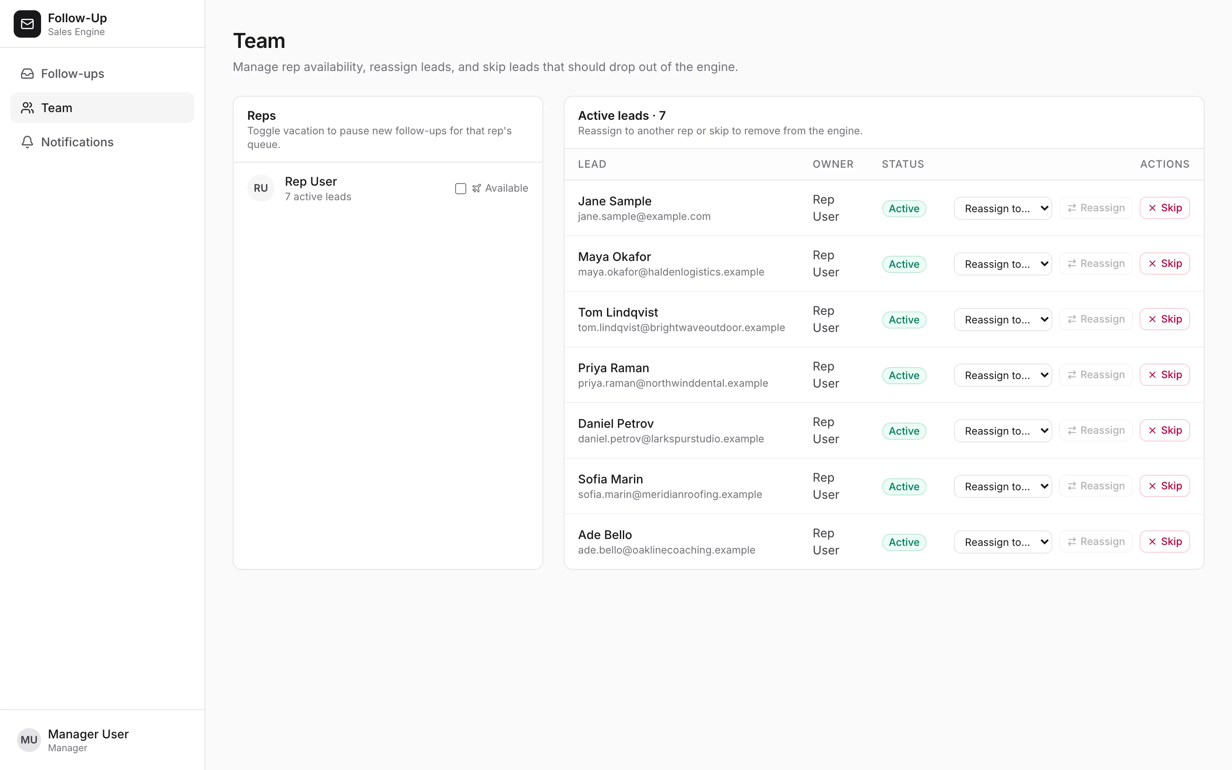
Task: Click the Priya Raman lead name
Action: pos(613,368)
